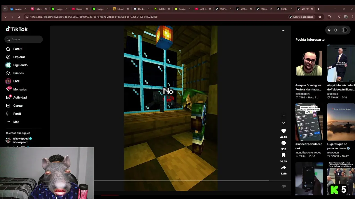Close the 'Correo' tab
Image resolution: width=355 pixels, height=199 pixels.
(x=25, y=9)
